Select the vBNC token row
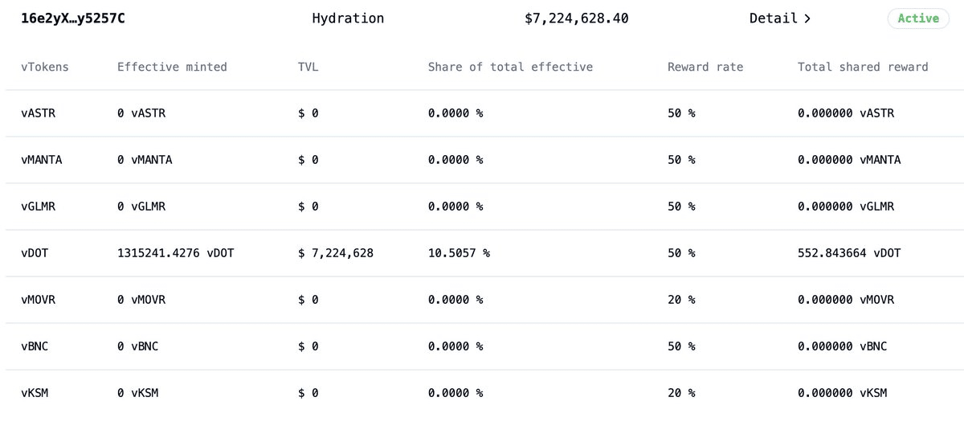Screen dimensions: 964x434 [x=35, y=346]
